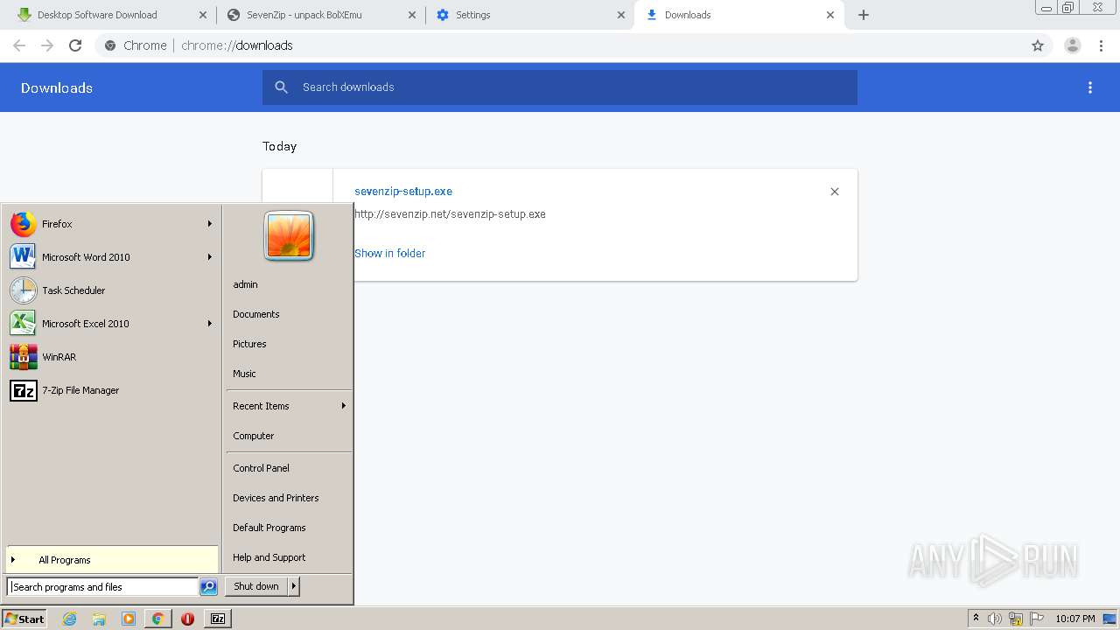
Task: Expand Microsoft Excel 2010 recent files arrow
Action: 210,324
